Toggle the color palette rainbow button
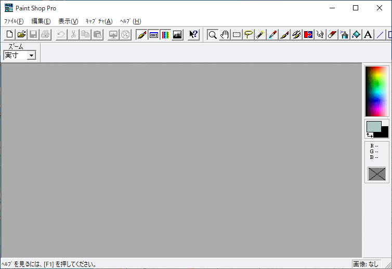The width and height of the screenshot is (392, 269). [165, 34]
